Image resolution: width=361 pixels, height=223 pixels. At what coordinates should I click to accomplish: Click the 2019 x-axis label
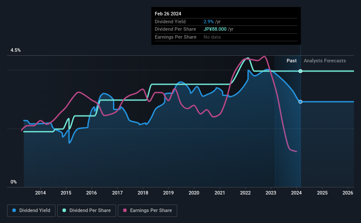[x=168, y=193]
